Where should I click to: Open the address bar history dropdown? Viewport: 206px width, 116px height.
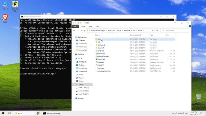(153, 31)
